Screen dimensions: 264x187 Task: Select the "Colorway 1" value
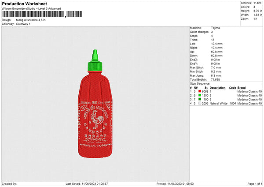click(x=23, y=24)
